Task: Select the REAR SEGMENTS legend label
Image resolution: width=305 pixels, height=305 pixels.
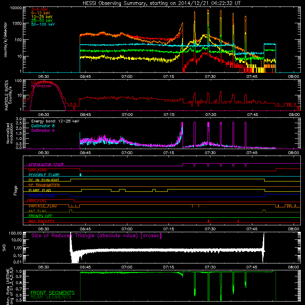Action: (x=51, y=297)
